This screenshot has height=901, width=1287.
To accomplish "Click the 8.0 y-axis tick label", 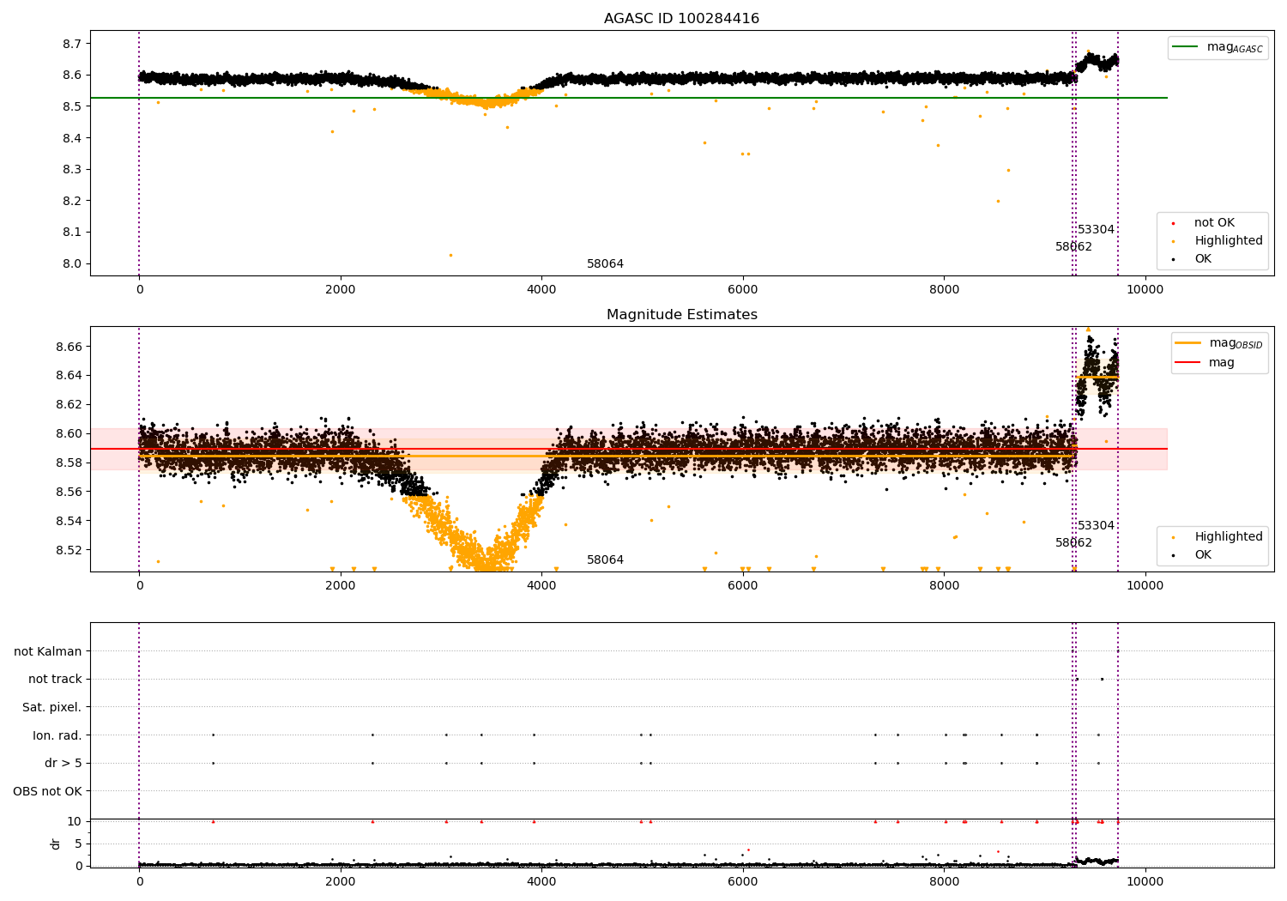I will point(72,263).
